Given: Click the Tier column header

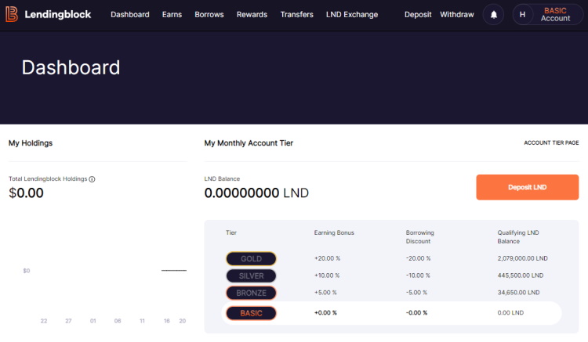Looking at the screenshot, I should 231,232.
